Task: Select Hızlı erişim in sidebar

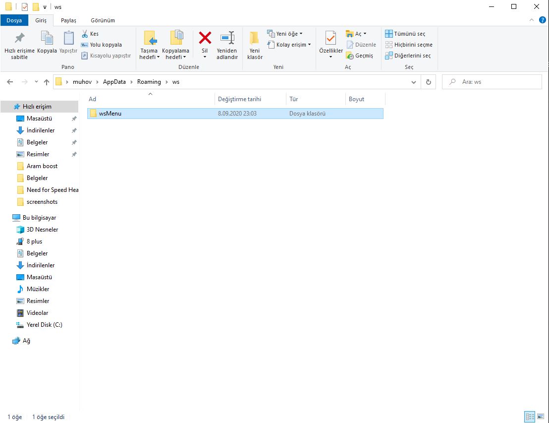Action: click(39, 107)
